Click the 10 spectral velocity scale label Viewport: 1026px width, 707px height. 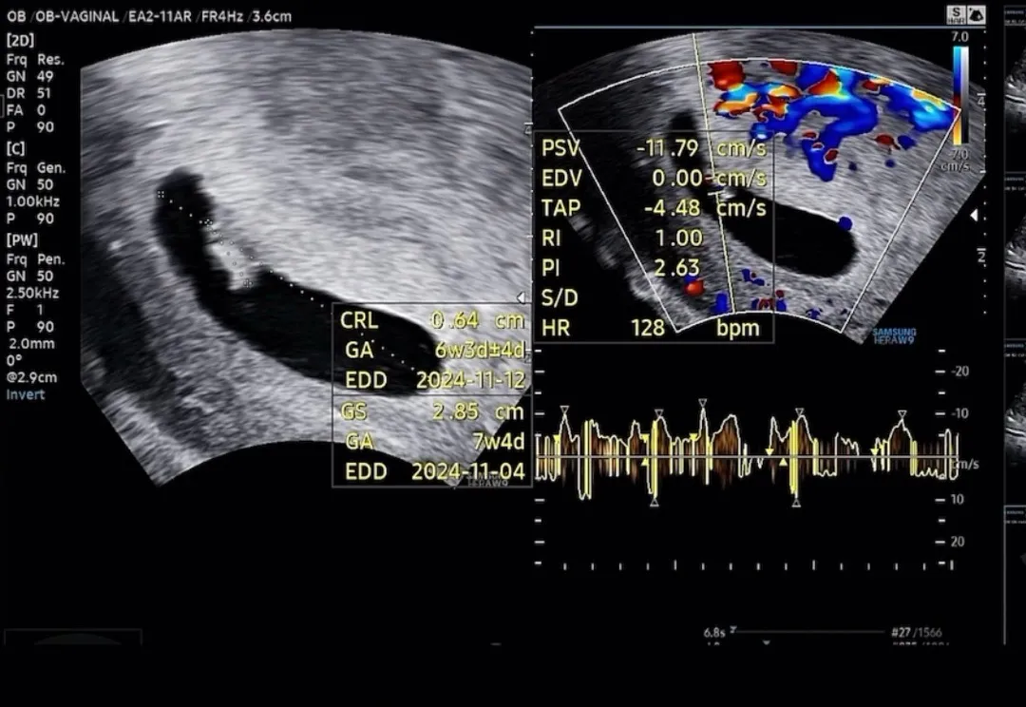click(958, 500)
